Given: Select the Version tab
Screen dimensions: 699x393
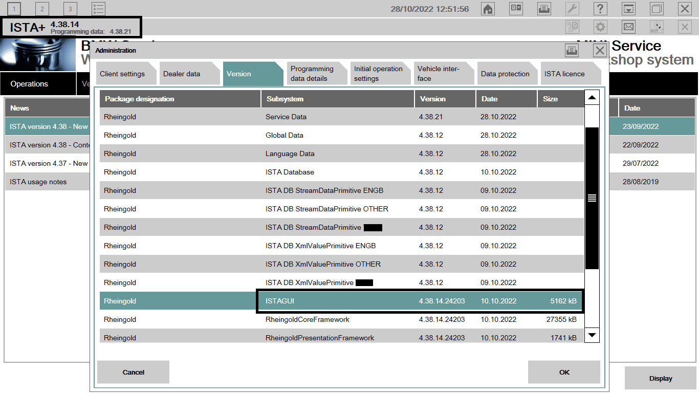Looking at the screenshot, I should tap(253, 74).
